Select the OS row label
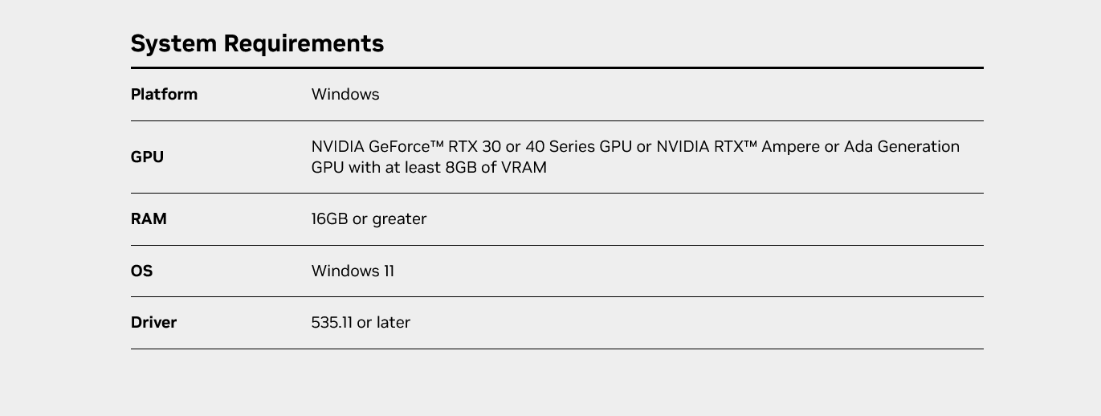The image size is (1101, 416). (141, 271)
